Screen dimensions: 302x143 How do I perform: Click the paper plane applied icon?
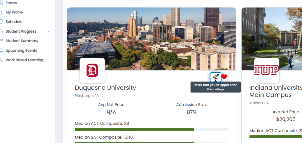tap(215, 77)
